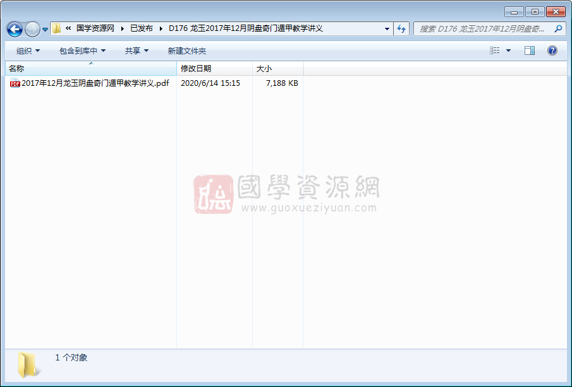Toggle the preview pane button

coord(530,51)
